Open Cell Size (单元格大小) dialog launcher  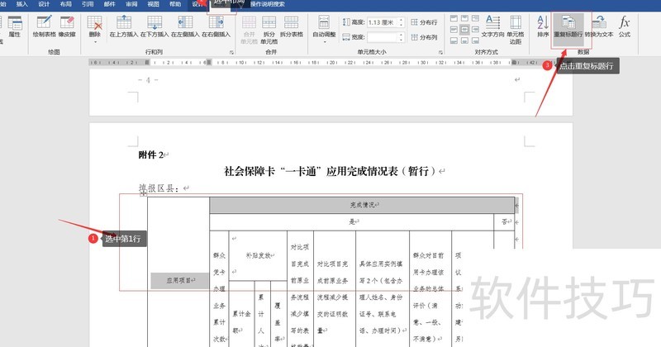point(440,52)
